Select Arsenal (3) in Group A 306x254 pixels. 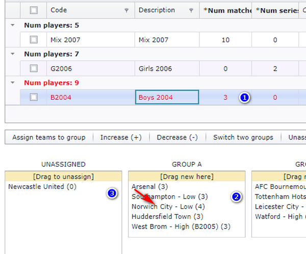coord(149,187)
